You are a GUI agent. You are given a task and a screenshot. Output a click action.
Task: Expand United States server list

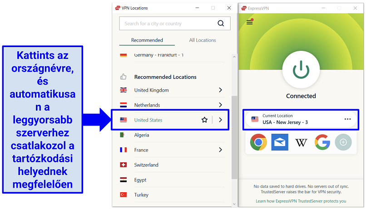[220, 120]
